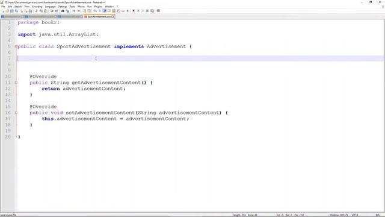Click the 'return' keyword on line 12
This screenshot has height=217, width=385.
point(51,89)
